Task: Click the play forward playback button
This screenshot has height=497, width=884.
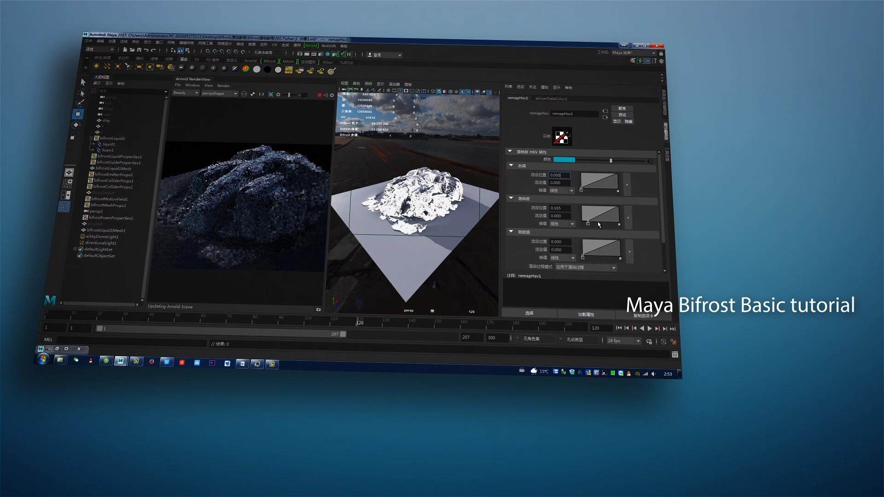Action: pos(650,328)
